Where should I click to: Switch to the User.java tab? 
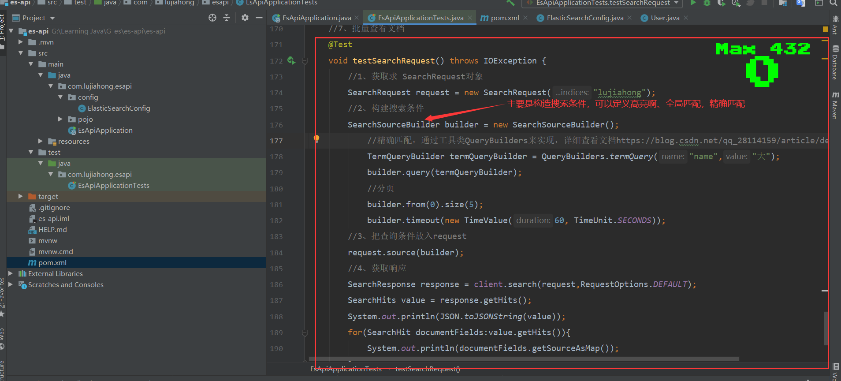pos(665,18)
